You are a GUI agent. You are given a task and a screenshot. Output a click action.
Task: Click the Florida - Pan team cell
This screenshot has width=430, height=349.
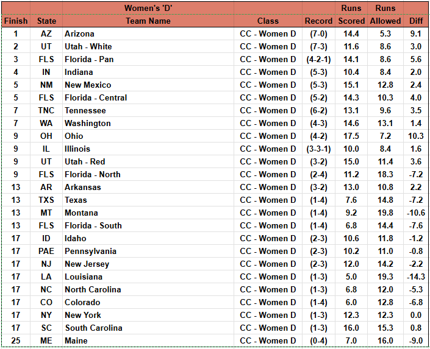[148, 60]
